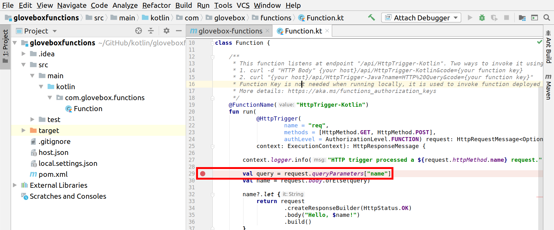Open Project panel settings gear
Screen dimensions: 554x230
coord(167,31)
